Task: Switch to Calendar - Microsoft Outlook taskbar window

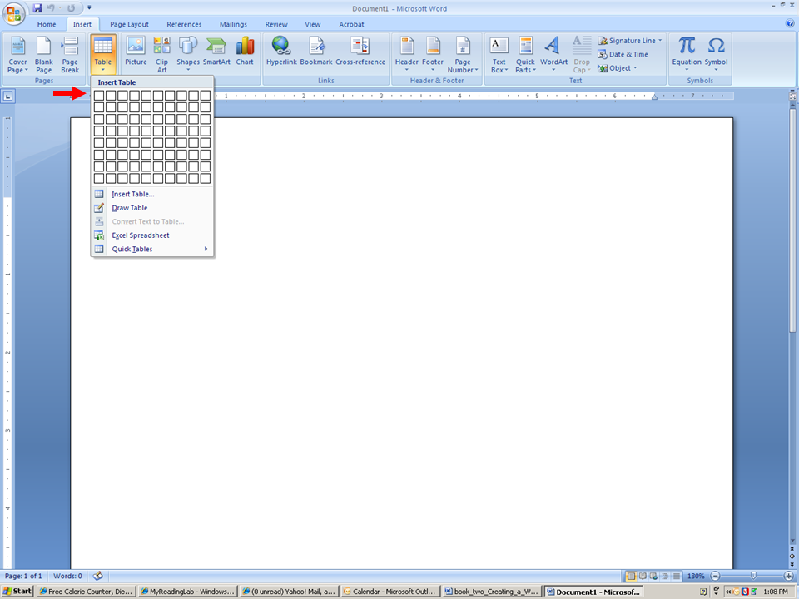Action: [x=390, y=592]
